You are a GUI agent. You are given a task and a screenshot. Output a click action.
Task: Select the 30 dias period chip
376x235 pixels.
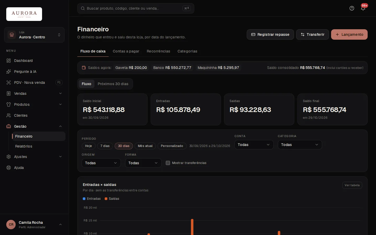pos(124,146)
